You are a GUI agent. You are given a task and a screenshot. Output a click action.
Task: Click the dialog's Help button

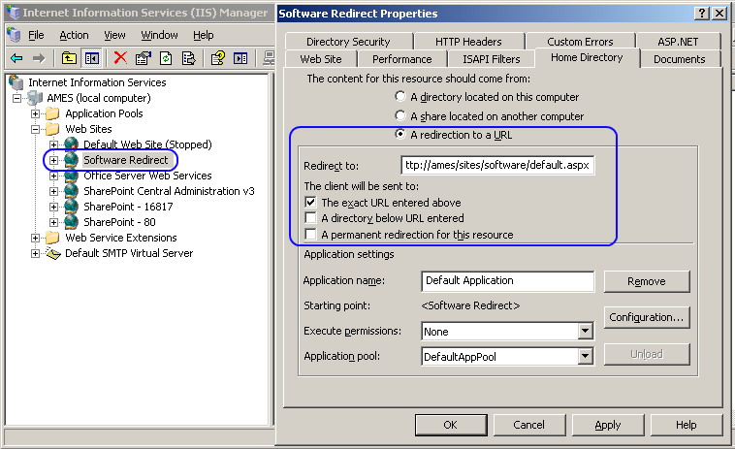(x=686, y=425)
